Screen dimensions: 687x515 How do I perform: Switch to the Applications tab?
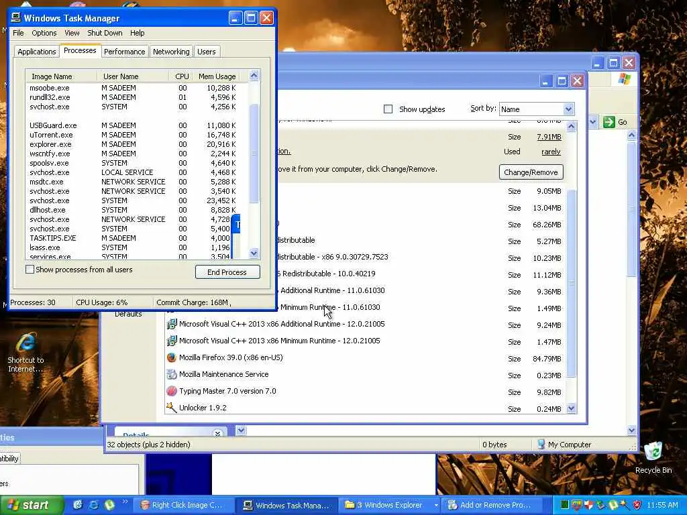click(x=37, y=52)
